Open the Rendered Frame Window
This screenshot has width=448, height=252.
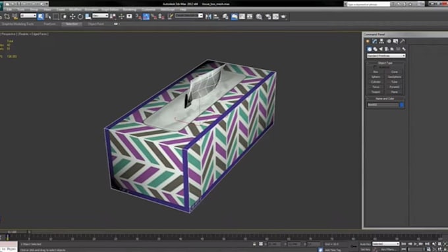(x=275, y=16)
